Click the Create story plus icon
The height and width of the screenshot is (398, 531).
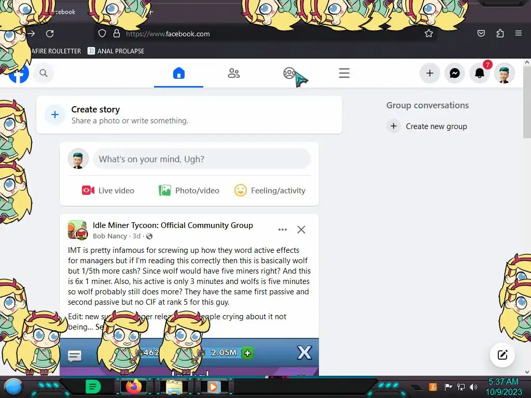tap(55, 115)
